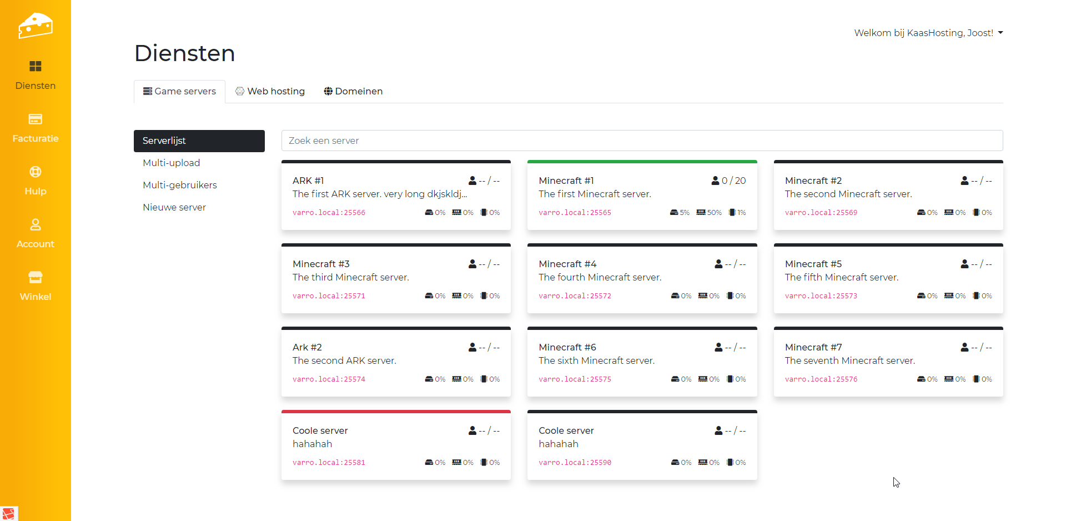
Task: Open Multi-gebruikers in the side menu
Action: (x=179, y=185)
